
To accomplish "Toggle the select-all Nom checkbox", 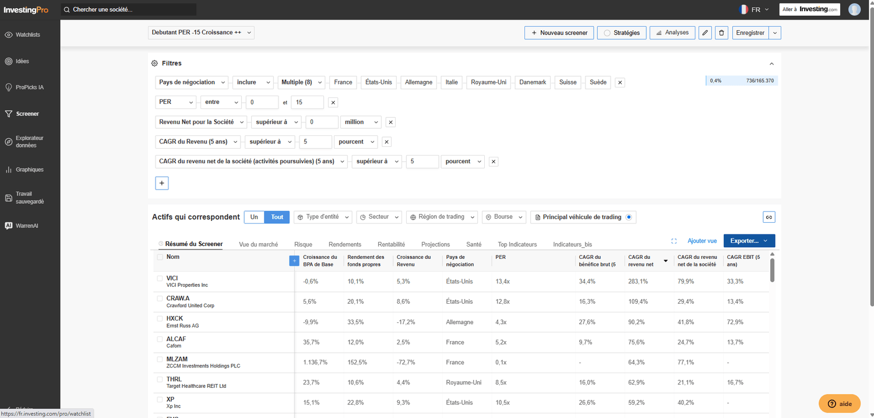I will point(160,257).
